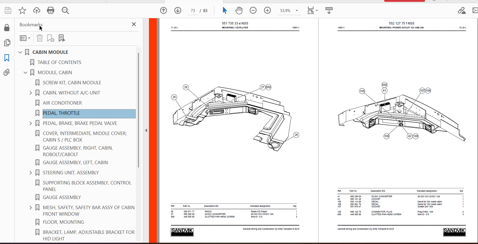478x244 pixels.
Task: Add a new bookmark icon
Action: click(x=50, y=38)
